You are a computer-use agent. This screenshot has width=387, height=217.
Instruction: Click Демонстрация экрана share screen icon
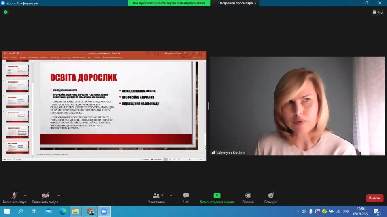coord(217,196)
